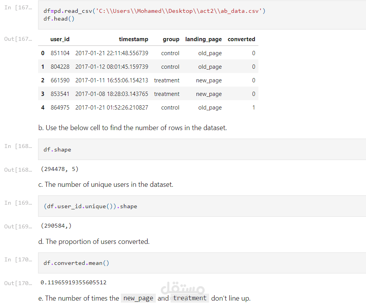
Task: Select the landing_page column header
Action: tap(204, 39)
